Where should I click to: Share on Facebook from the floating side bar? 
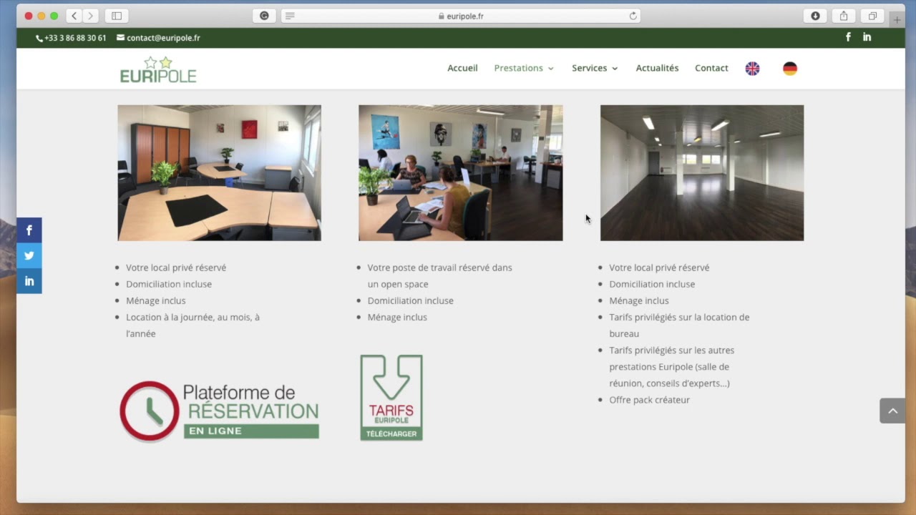(x=29, y=230)
